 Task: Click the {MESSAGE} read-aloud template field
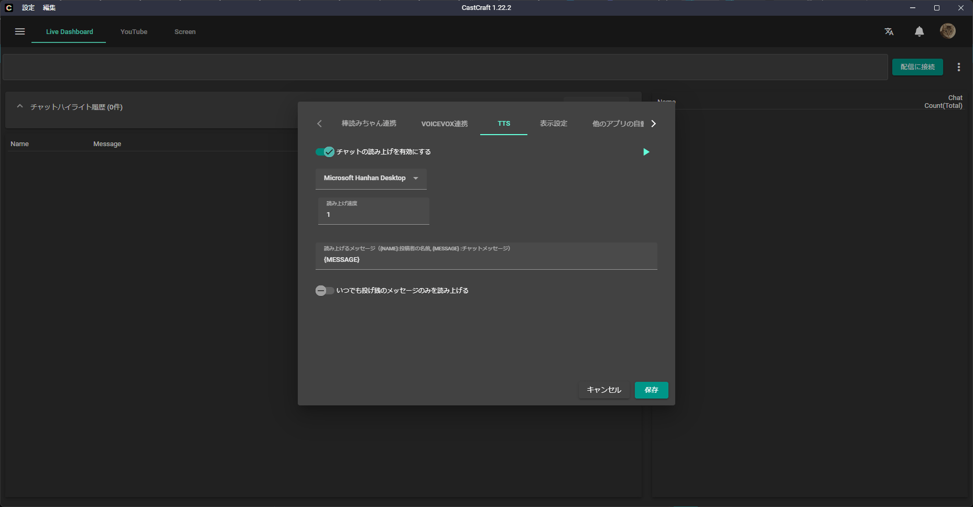click(486, 260)
